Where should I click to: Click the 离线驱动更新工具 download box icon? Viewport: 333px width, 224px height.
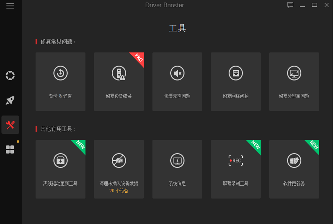click(x=61, y=161)
